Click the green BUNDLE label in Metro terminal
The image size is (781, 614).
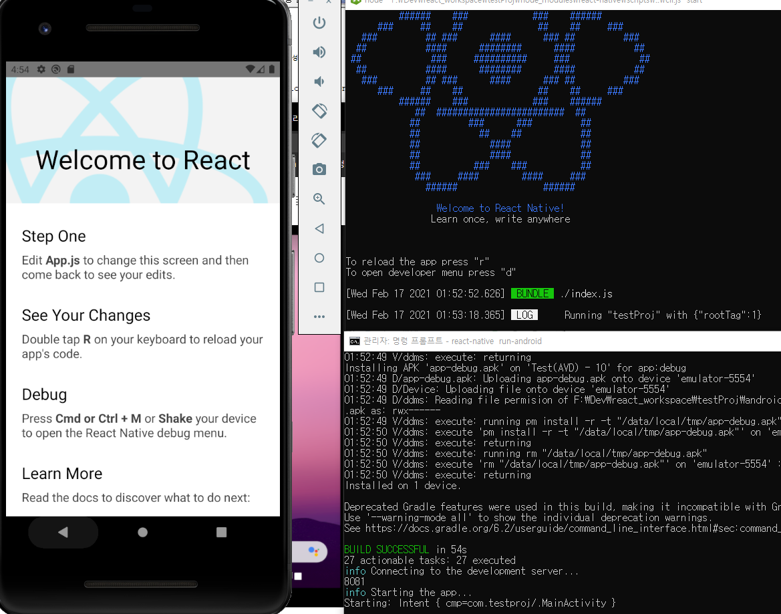coord(532,294)
